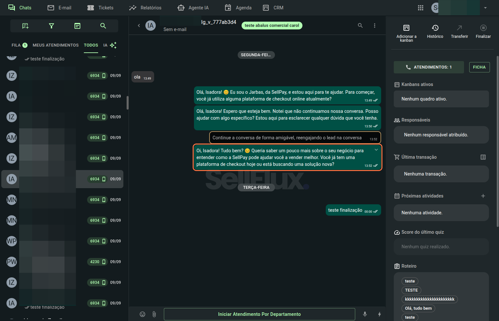This screenshot has height=321, width=499.
Task: Click the 'Continue a conversa' instruction note
Action: [295, 138]
